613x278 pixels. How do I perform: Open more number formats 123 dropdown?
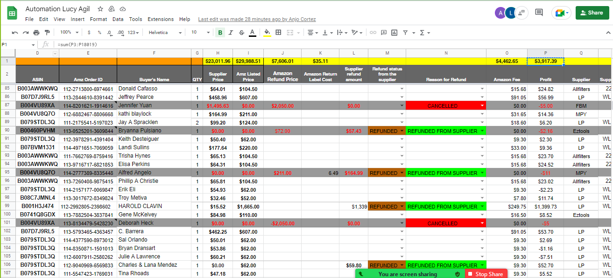coord(134,33)
